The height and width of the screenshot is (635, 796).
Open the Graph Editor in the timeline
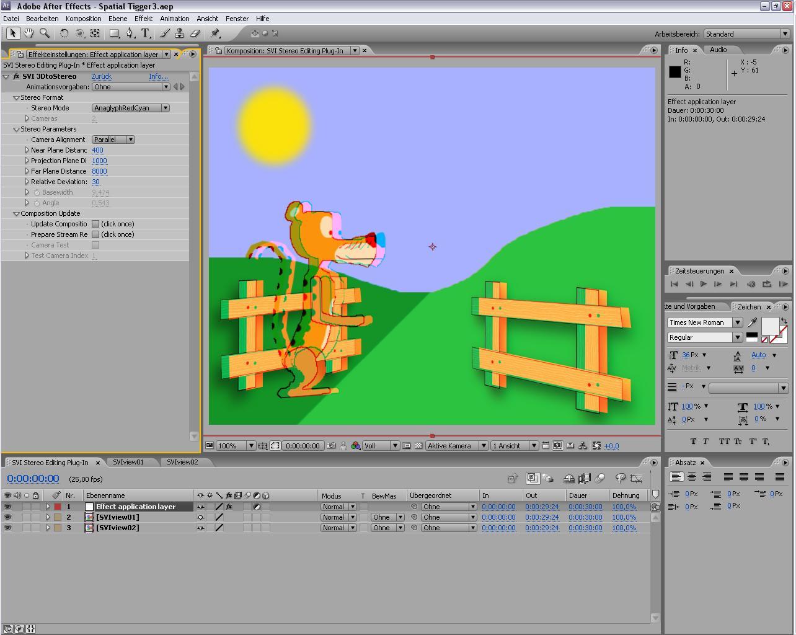(637, 479)
